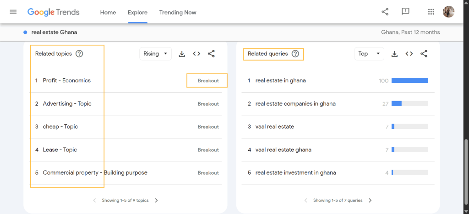The width and height of the screenshot is (469, 214).
Task: Embed the Related queries widget
Action: click(x=409, y=53)
